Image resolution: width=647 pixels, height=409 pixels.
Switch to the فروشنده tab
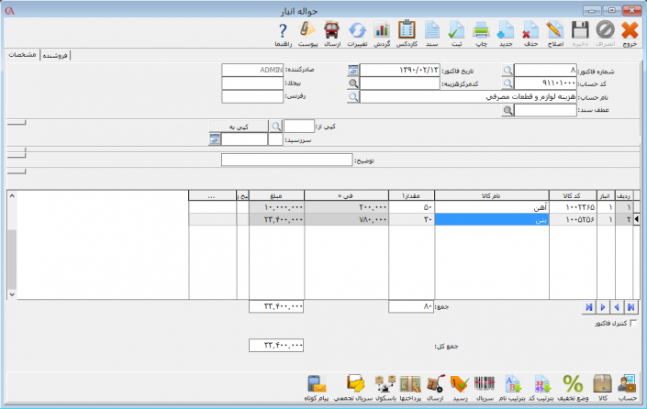pos(55,55)
